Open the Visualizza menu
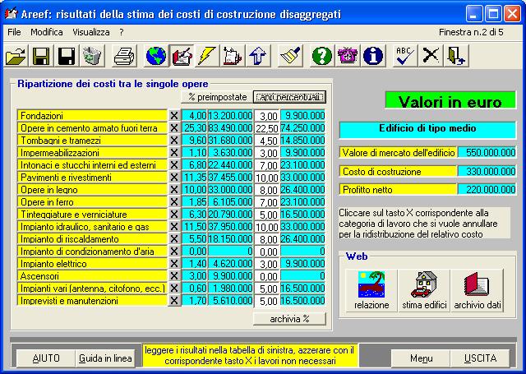The width and height of the screenshot is (526, 374). pos(90,31)
